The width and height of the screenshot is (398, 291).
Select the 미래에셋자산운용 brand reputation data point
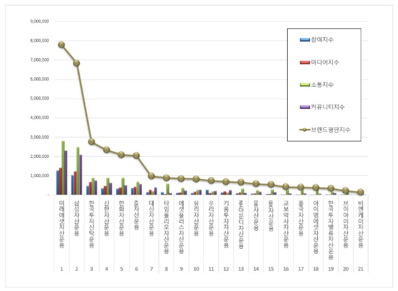62,45
